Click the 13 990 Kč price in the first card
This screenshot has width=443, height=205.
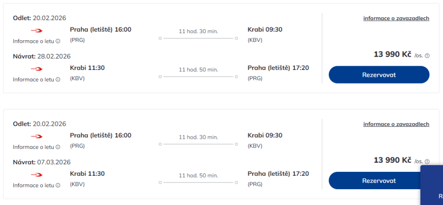pos(392,54)
